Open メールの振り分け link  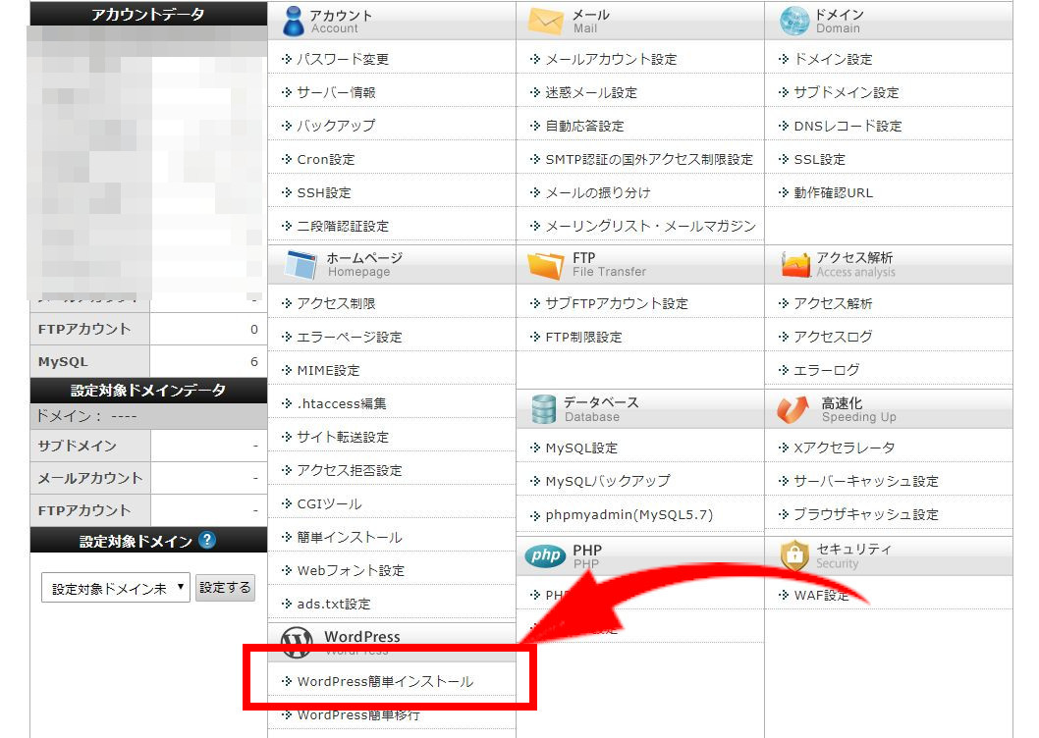pos(597,192)
